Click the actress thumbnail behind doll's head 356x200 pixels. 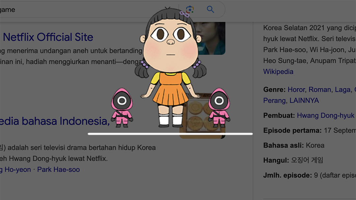tap(211, 38)
